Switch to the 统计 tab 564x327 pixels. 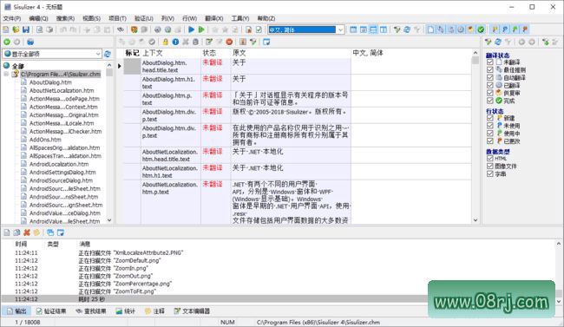coord(126,311)
